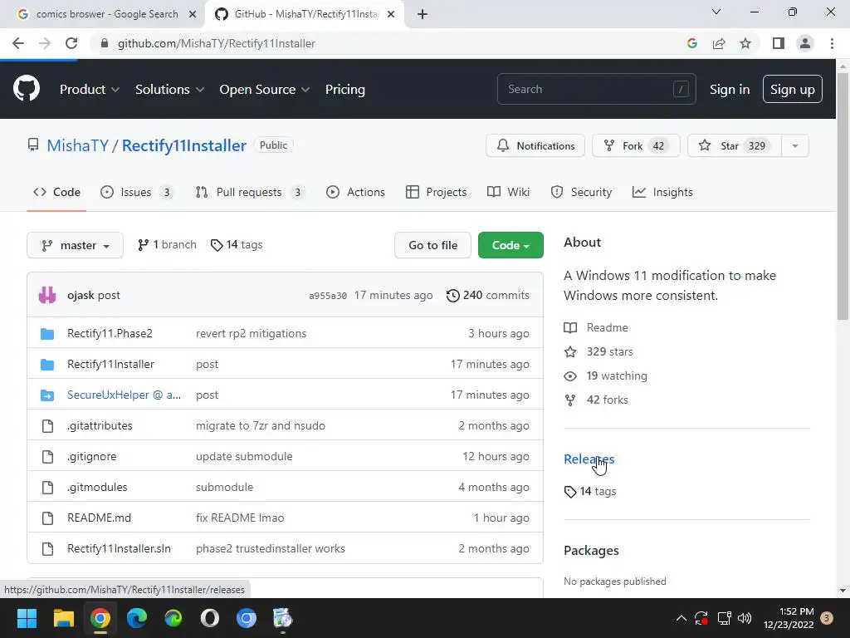Expand the Open Source menu

pyautogui.click(x=265, y=90)
